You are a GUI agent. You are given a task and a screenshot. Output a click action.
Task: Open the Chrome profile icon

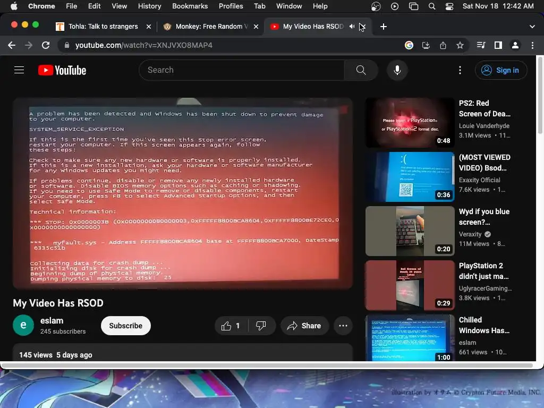[515, 45]
